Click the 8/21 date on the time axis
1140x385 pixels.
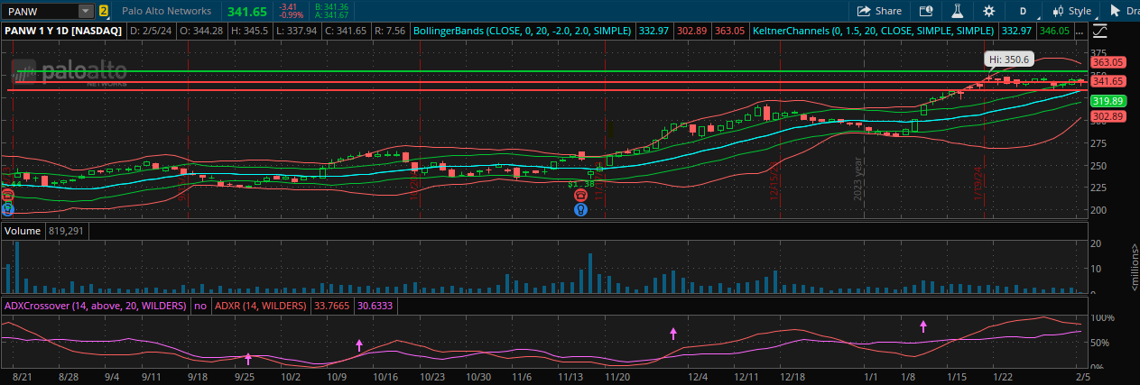coord(23,376)
